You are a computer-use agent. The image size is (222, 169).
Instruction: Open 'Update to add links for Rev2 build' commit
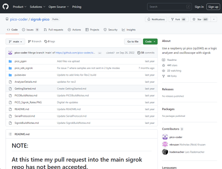click(76, 75)
